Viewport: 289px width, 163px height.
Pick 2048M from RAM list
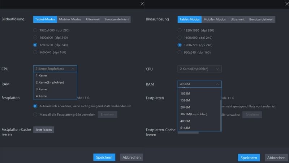click(199, 107)
